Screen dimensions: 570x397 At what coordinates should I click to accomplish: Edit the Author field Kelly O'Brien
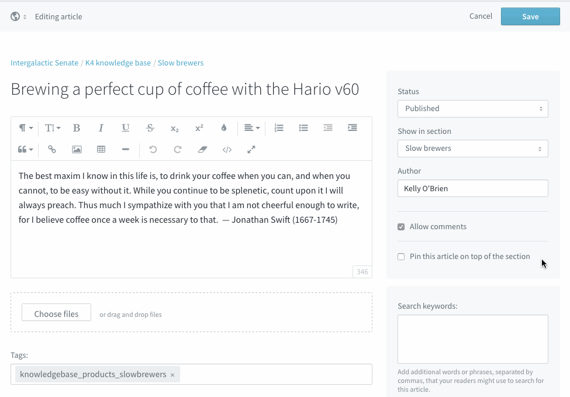click(x=473, y=188)
